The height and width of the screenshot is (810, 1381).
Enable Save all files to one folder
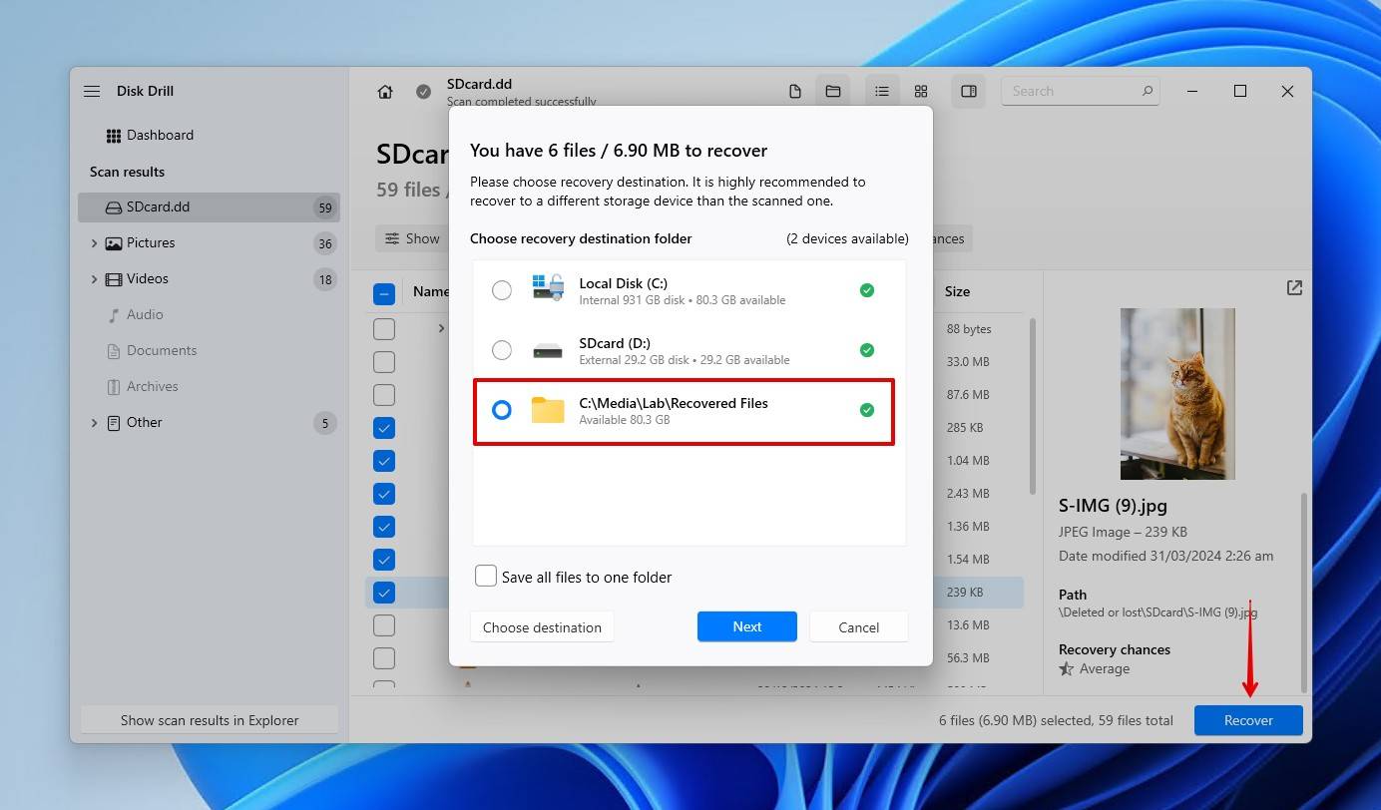(x=486, y=576)
